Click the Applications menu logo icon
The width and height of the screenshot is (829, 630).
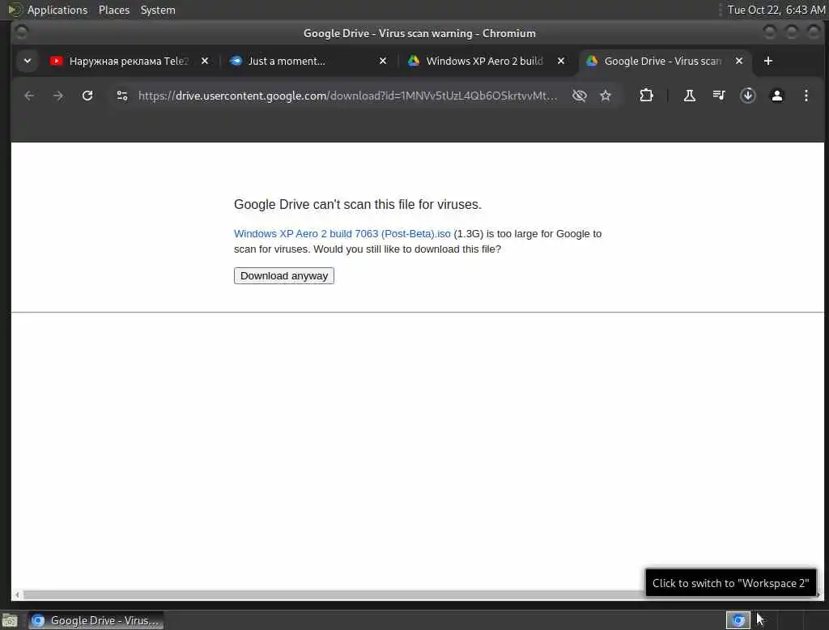tap(15, 10)
